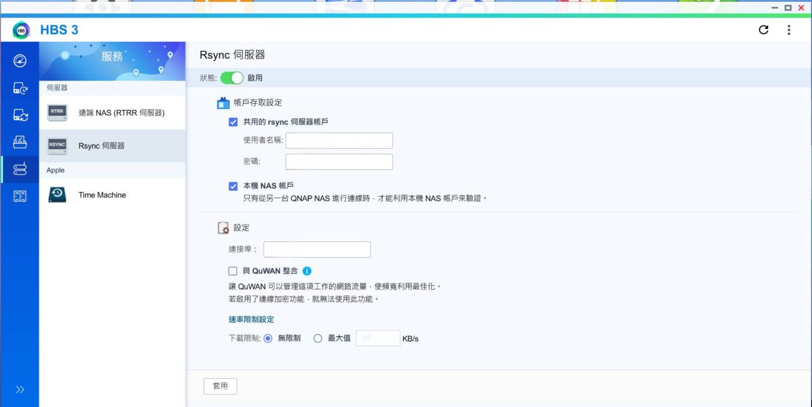Open the Overview dashboard sidebar icon

20,61
